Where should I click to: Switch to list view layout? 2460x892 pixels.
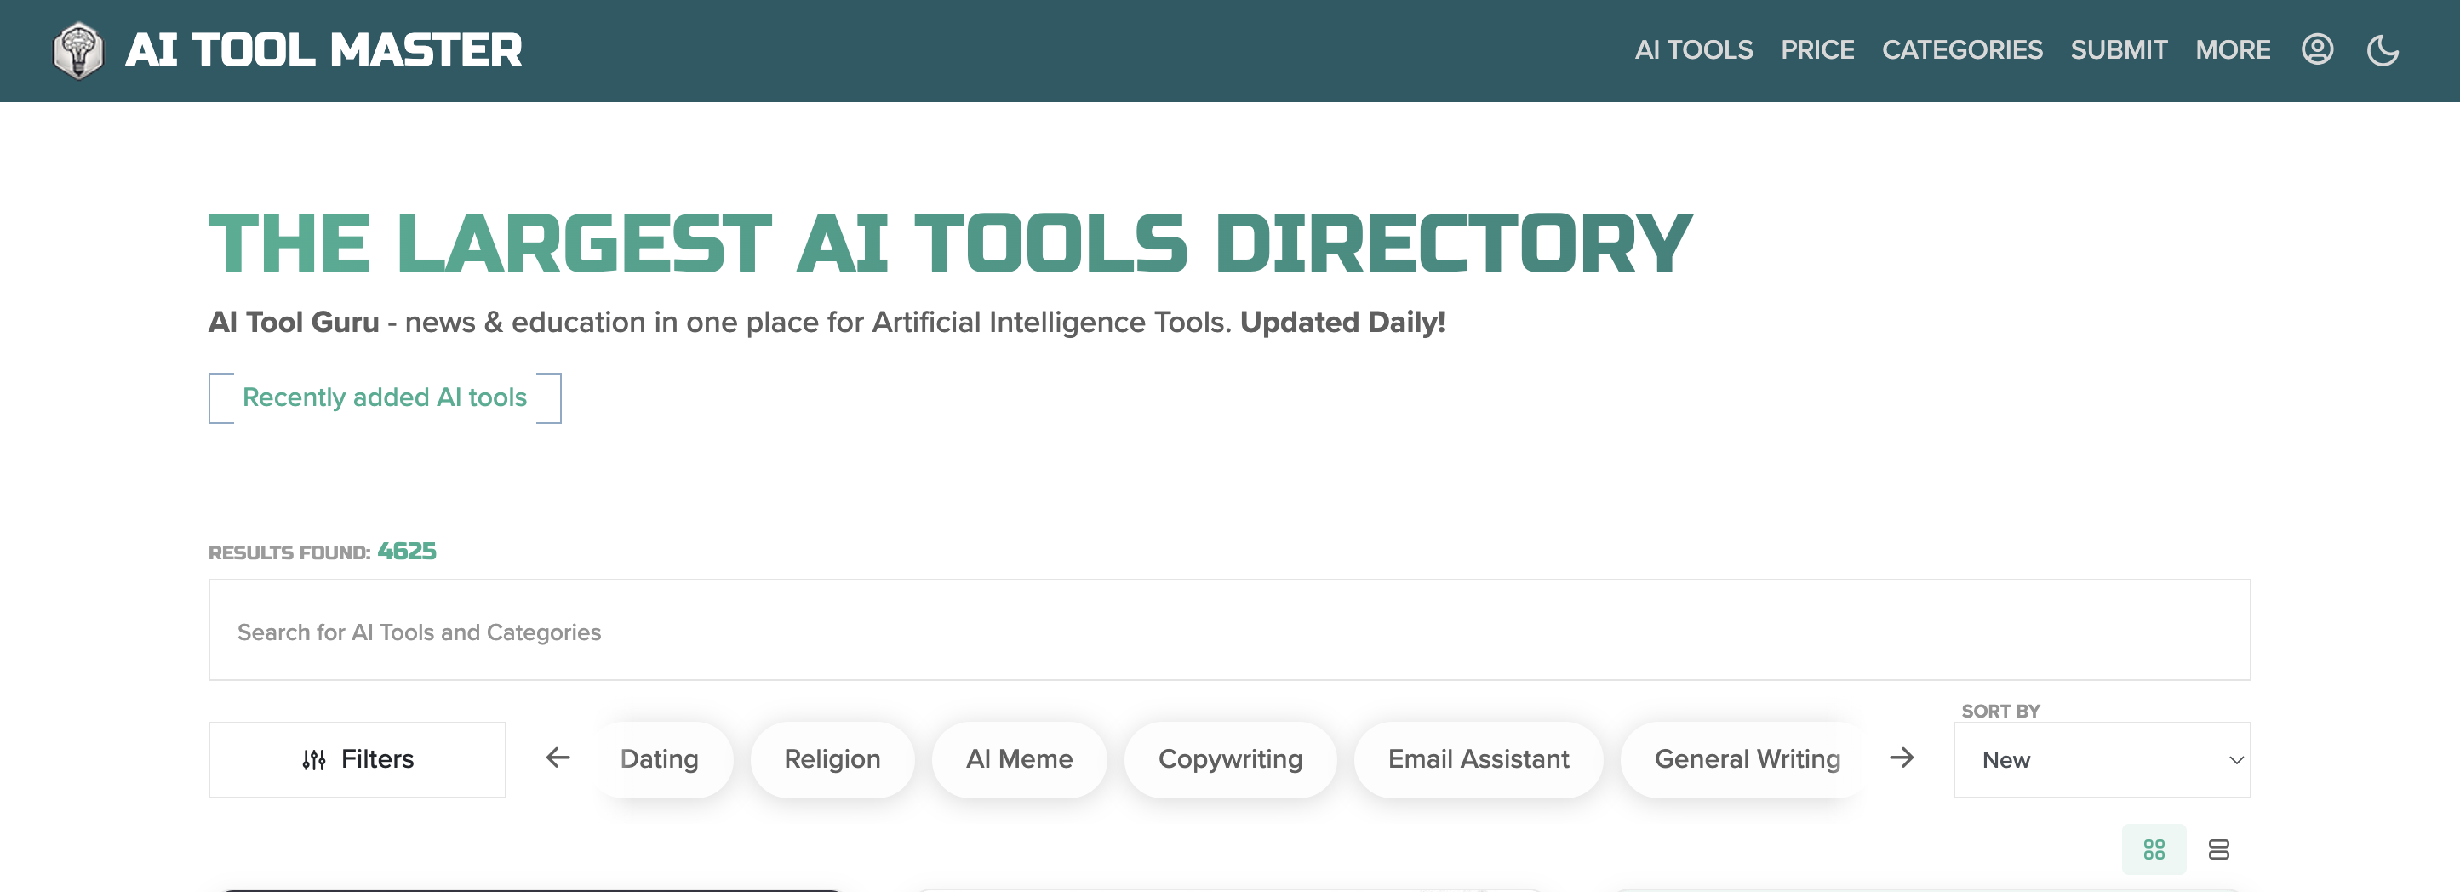tap(2218, 849)
